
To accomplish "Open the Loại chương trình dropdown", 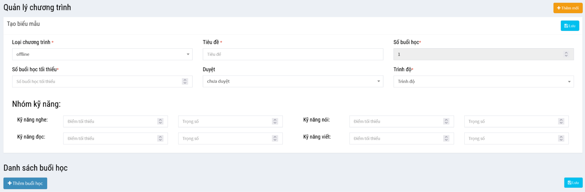I will [x=102, y=54].
